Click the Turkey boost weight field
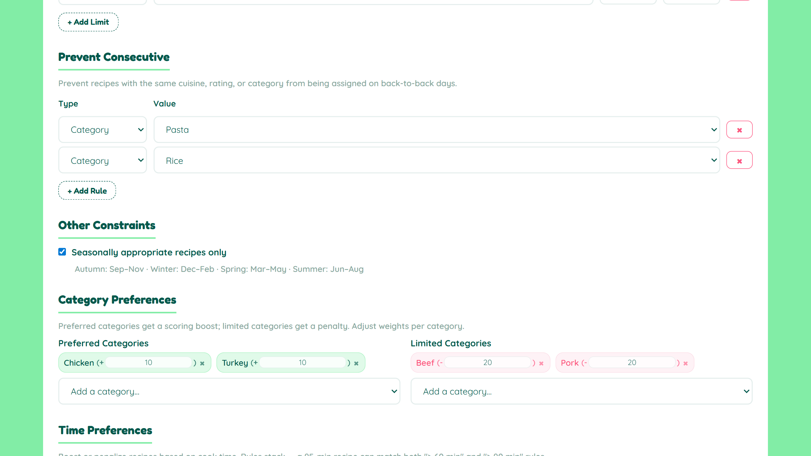Image resolution: width=811 pixels, height=456 pixels. (x=303, y=362)
